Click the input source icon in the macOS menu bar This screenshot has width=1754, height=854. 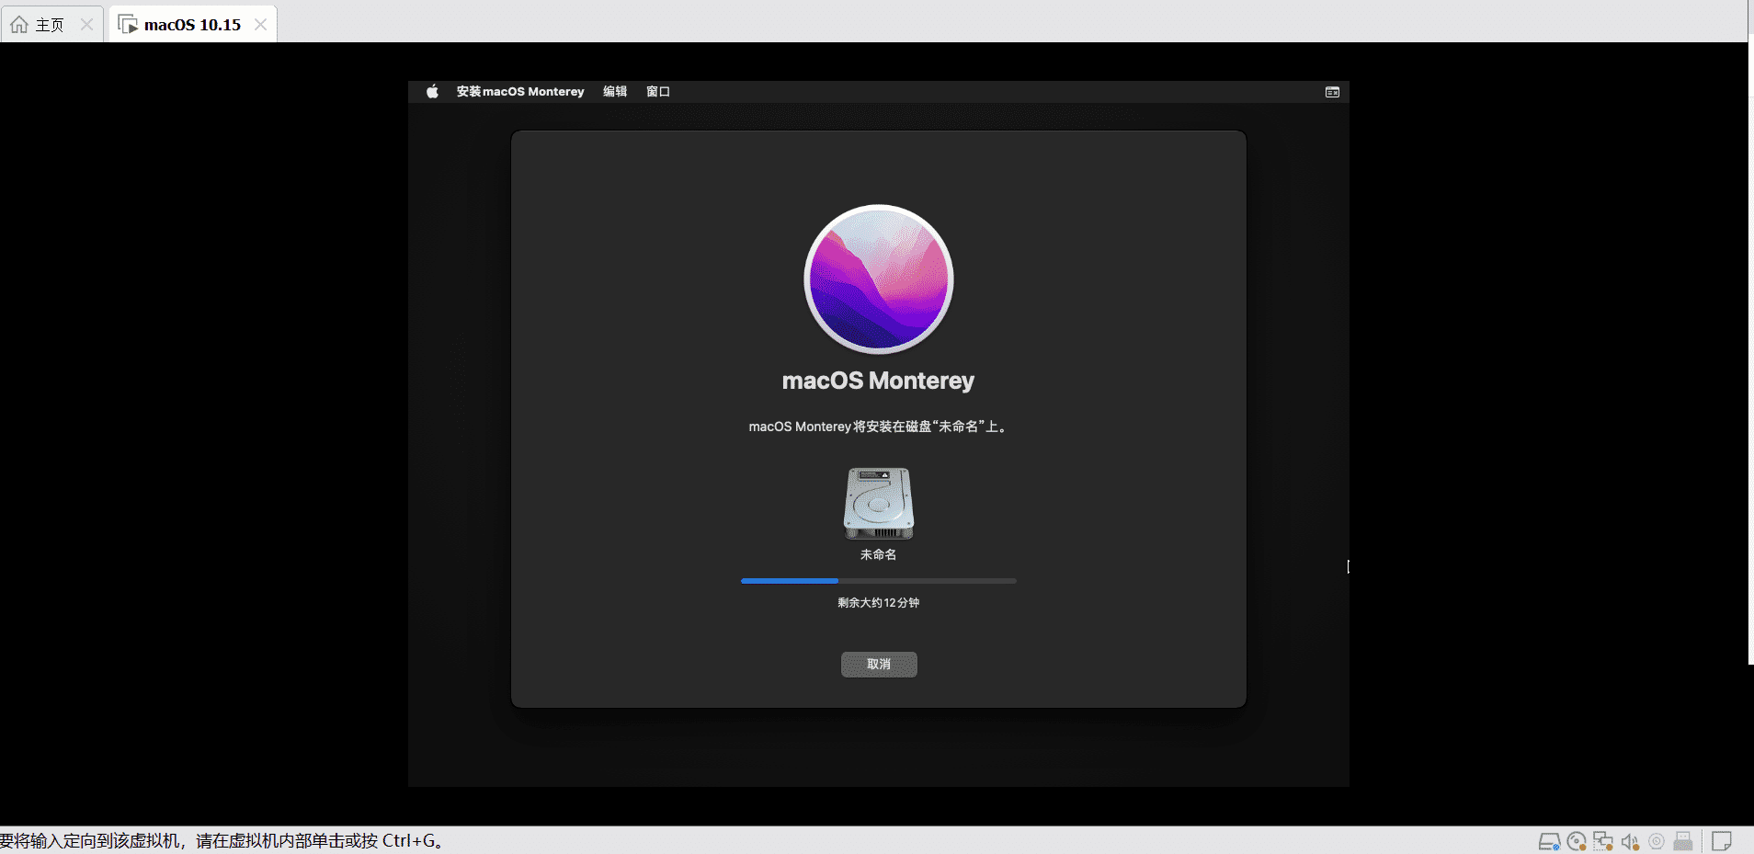click(x=1332, y=92)
